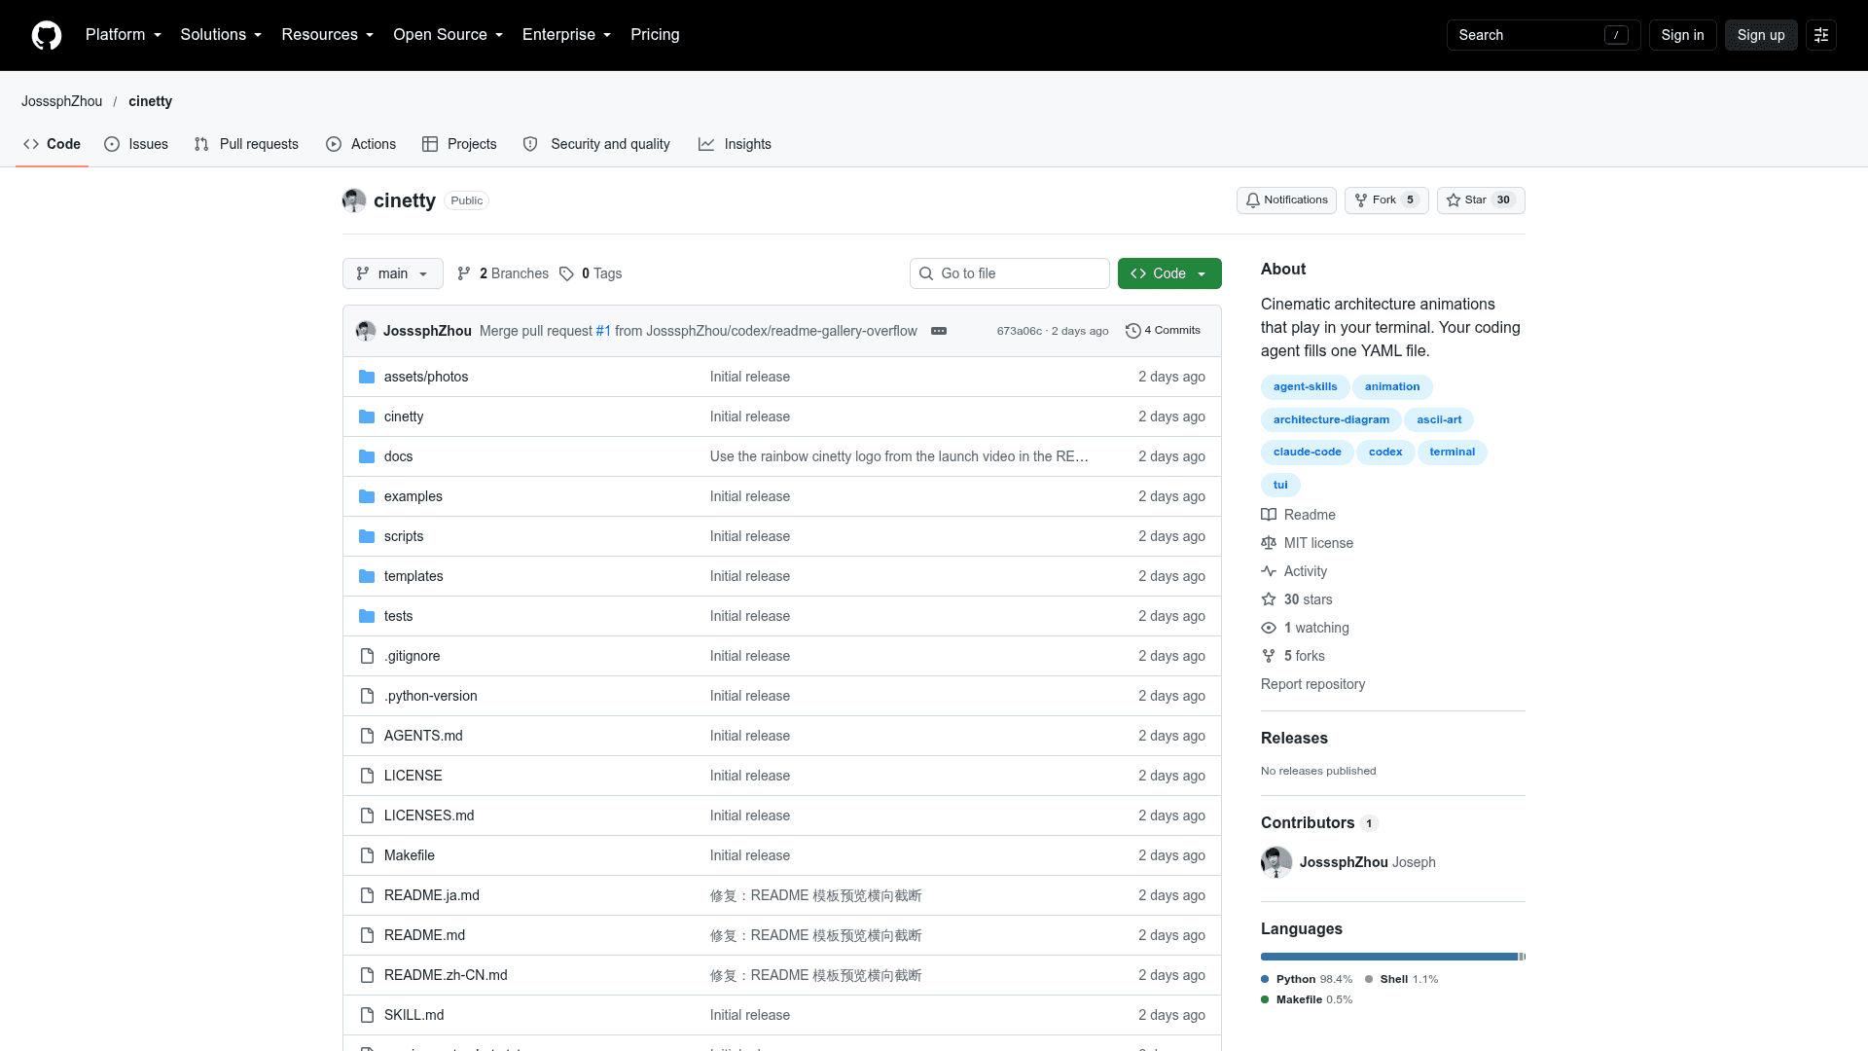
Task: Click the Python segment of the languages bar
Action: coord(1389,957)
